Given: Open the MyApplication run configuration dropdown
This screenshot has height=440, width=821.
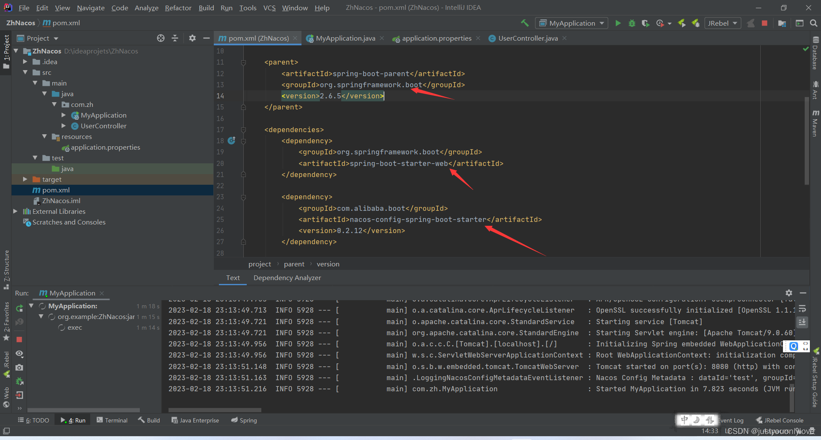Looking at the screenshot, I should point(572,23).
